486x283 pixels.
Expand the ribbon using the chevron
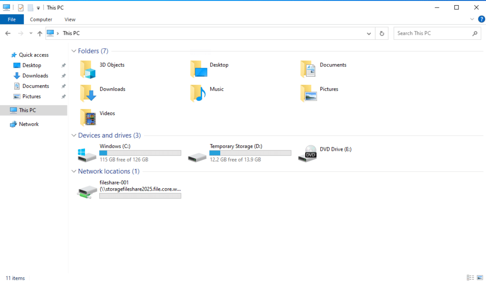click(472, 19)
